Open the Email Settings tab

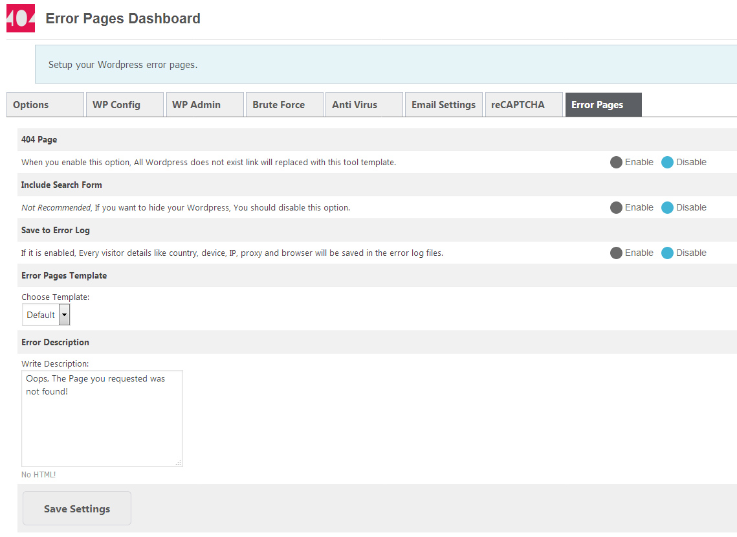pos(444,104)
